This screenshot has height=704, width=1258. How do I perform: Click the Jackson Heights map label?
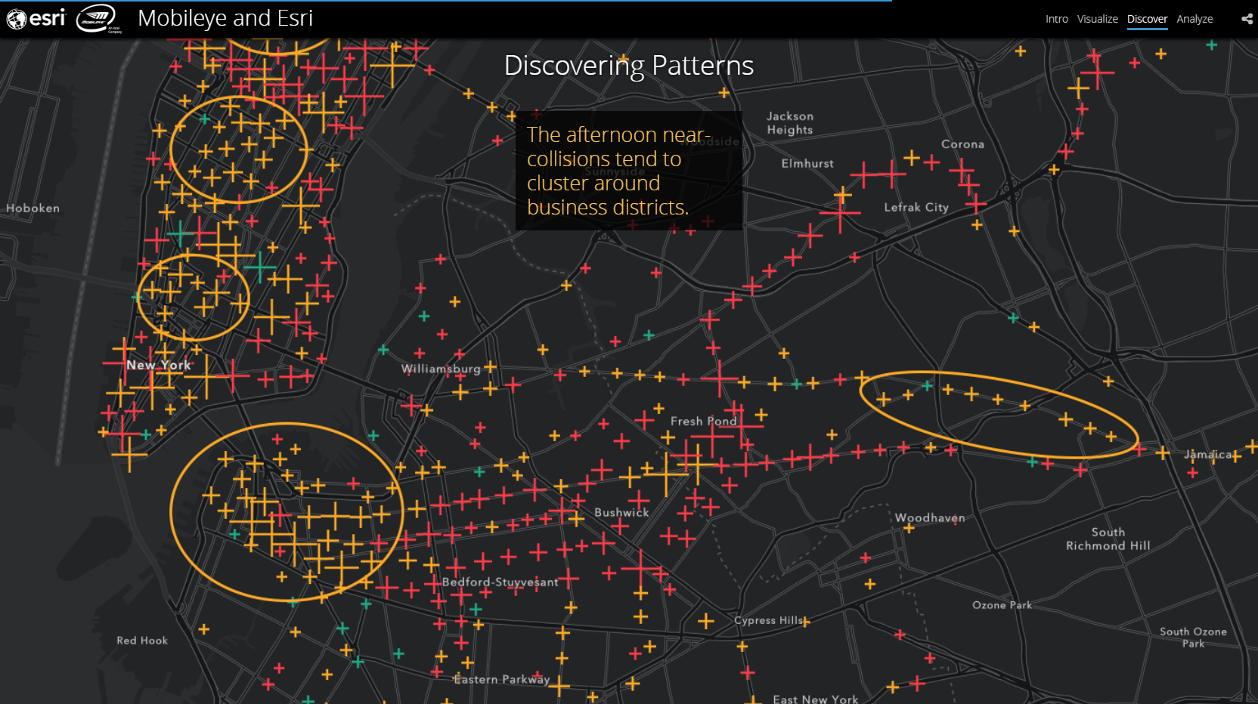click(790, 123)
